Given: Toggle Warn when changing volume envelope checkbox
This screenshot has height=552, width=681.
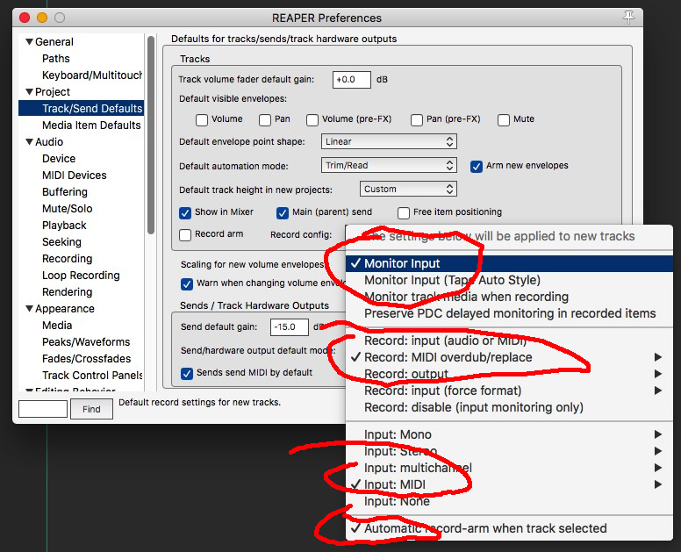Looking at the screenshot, I should tap(187, 284).
